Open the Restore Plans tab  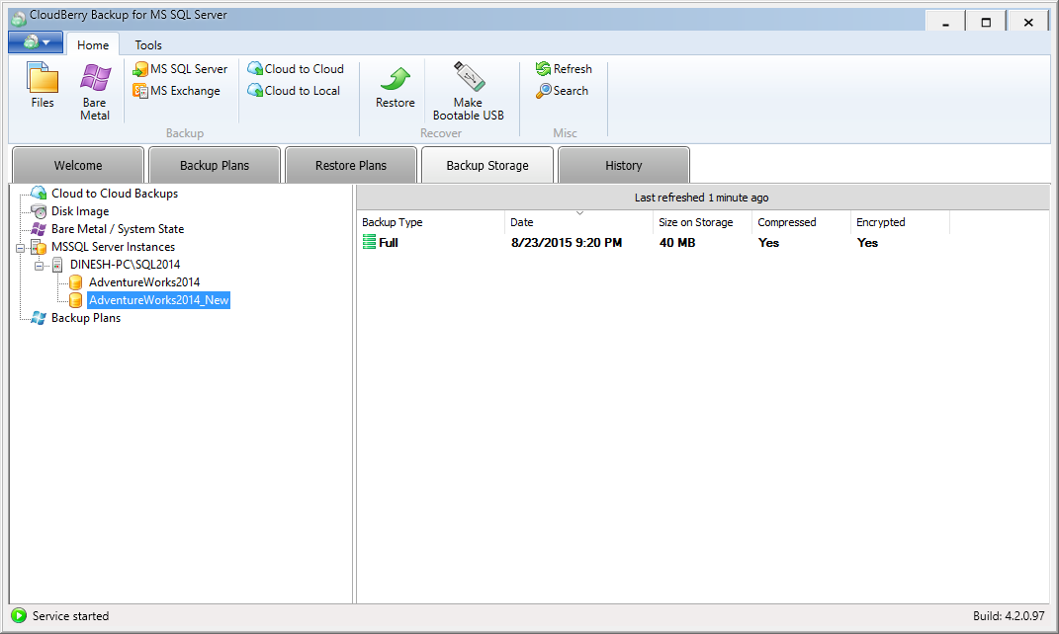coord(350,165)
